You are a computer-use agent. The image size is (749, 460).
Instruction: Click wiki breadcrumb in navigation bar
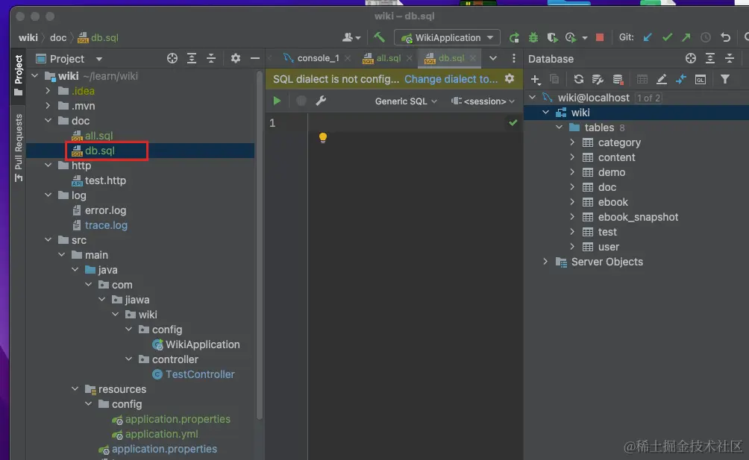(x=28, y=38)
